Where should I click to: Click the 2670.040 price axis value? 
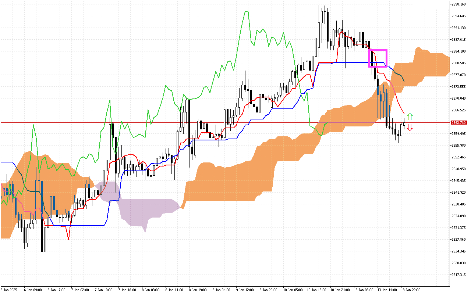point(459,98)
